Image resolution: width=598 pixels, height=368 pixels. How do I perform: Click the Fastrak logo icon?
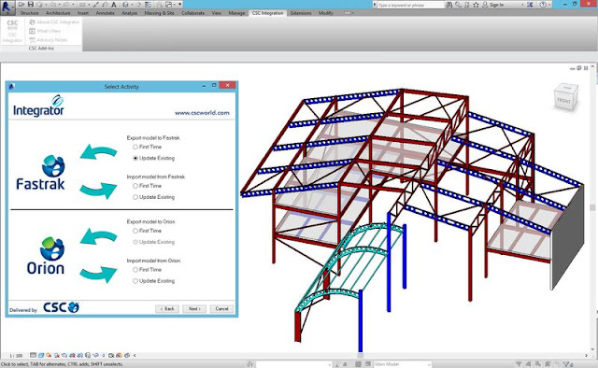(53, 165)
